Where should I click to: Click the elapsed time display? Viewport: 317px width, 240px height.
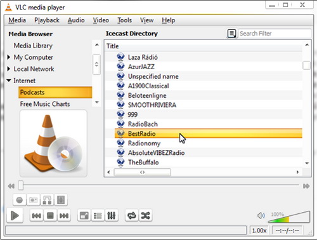[x=287, y=230]
